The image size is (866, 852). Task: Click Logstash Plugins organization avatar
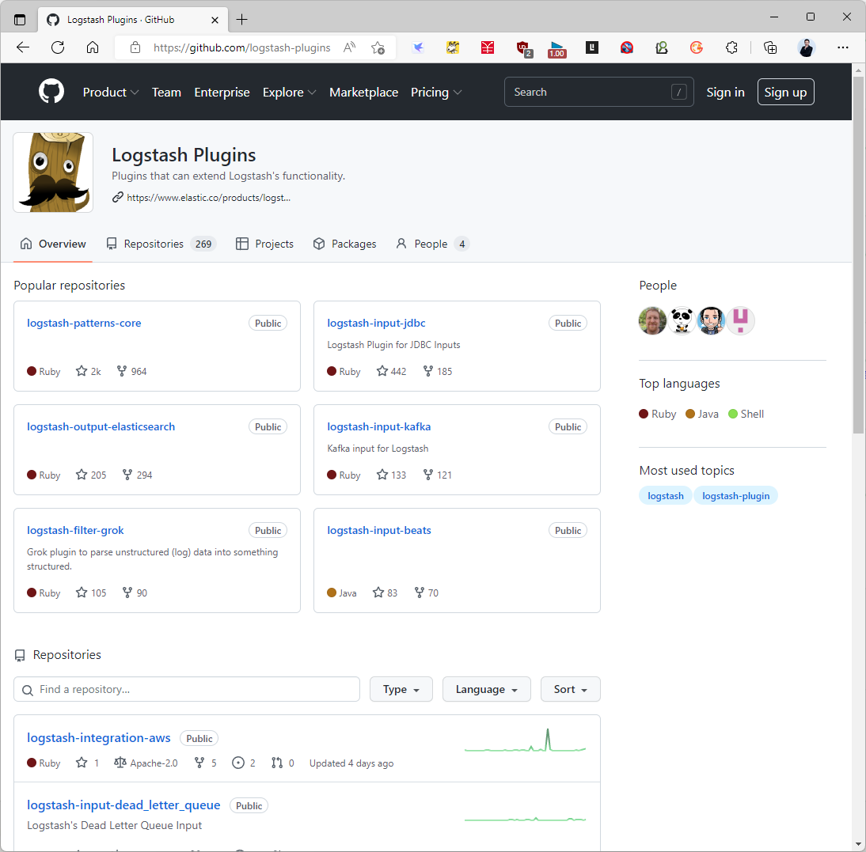click(53, 172)
